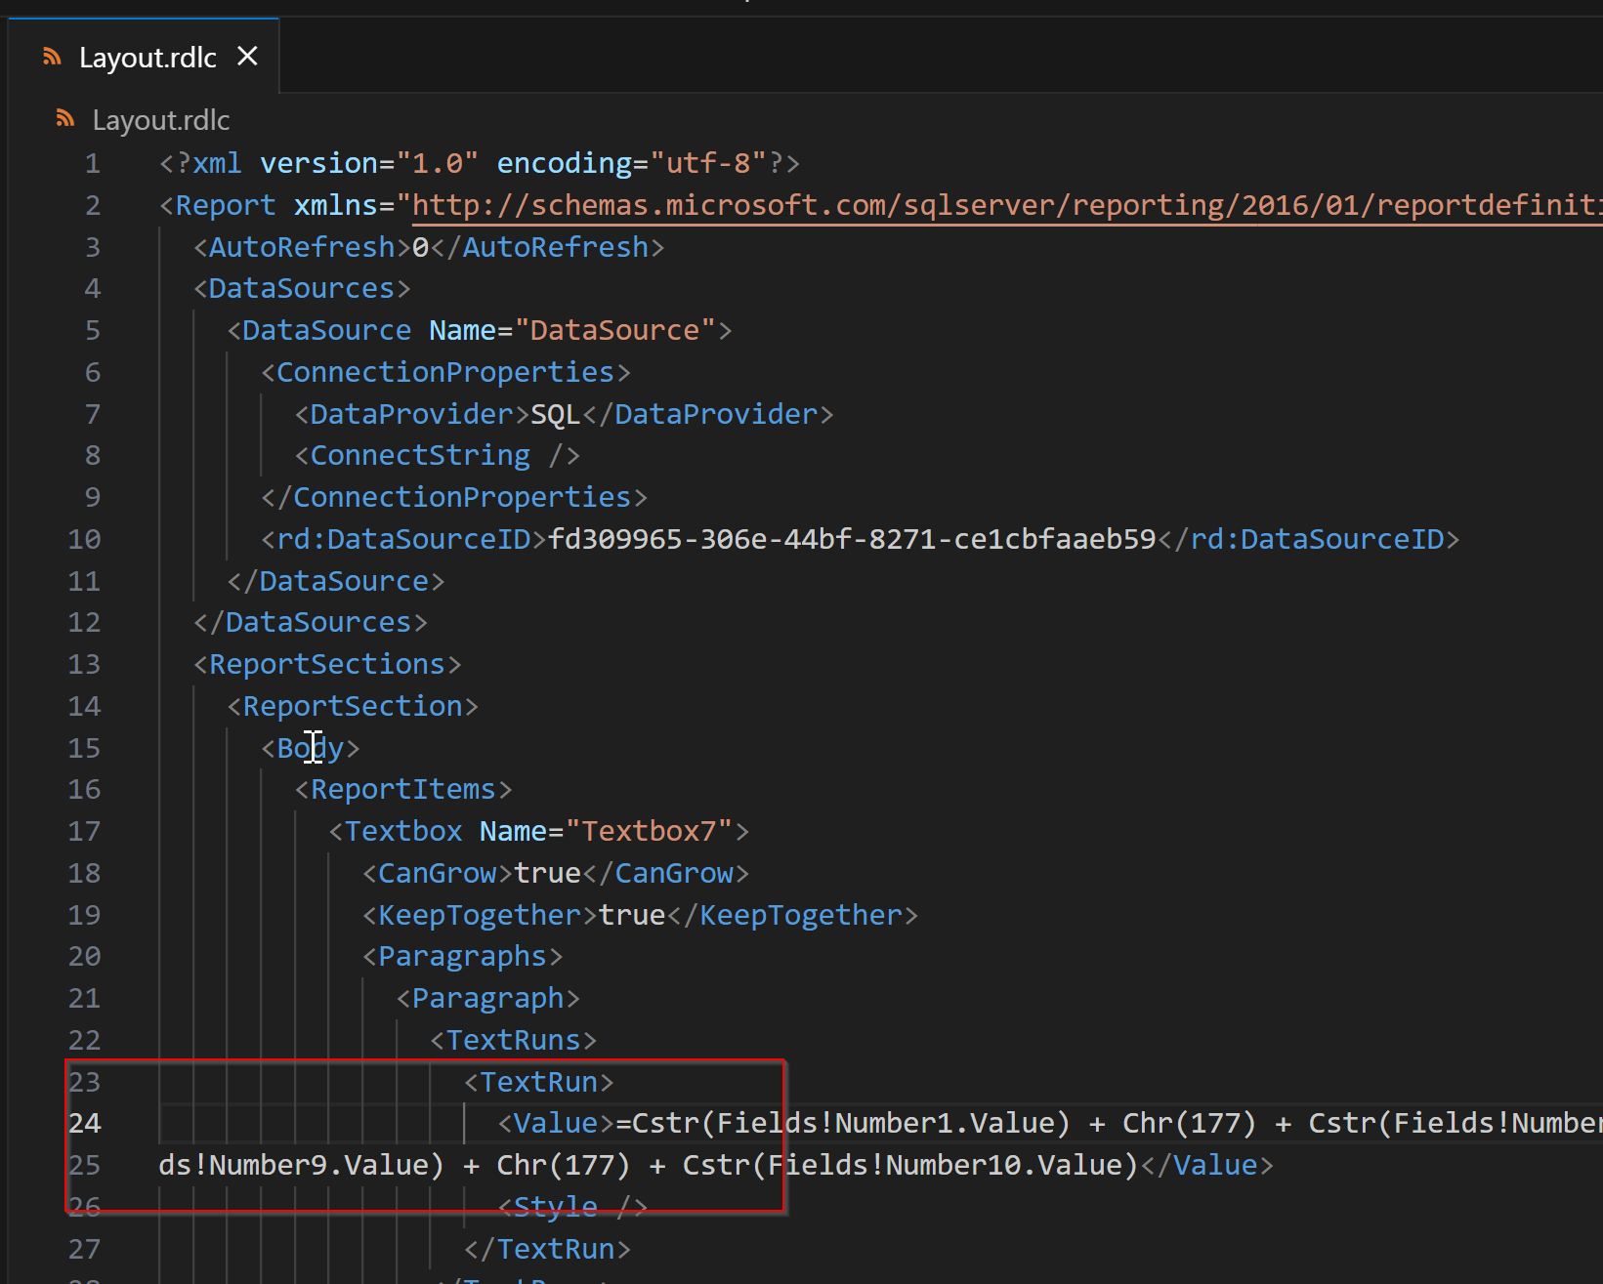1603x1284 pixels.
Task: Select the AutoRefresh value zero
Action: point(420,246)
